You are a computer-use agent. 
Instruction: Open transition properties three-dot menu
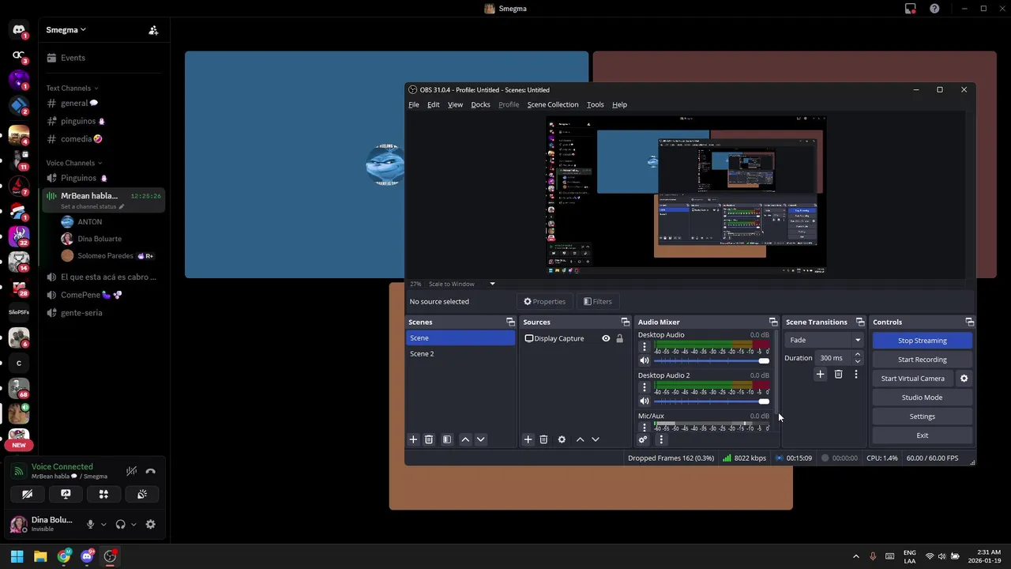coord(855,374)
